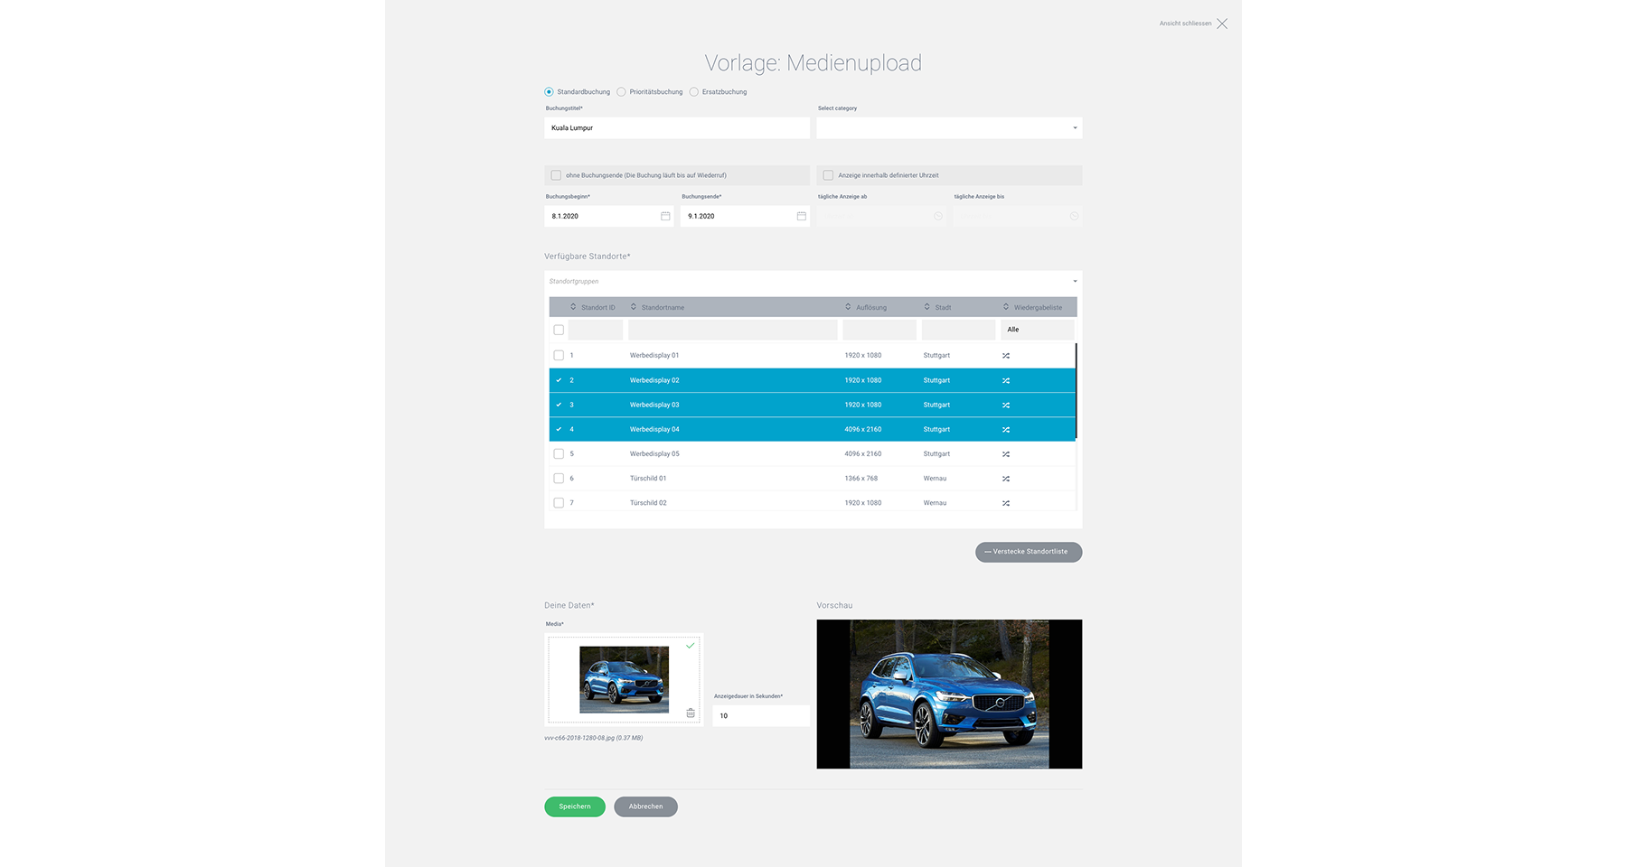Toggle select-all locations checkbox

coord(559,330)
